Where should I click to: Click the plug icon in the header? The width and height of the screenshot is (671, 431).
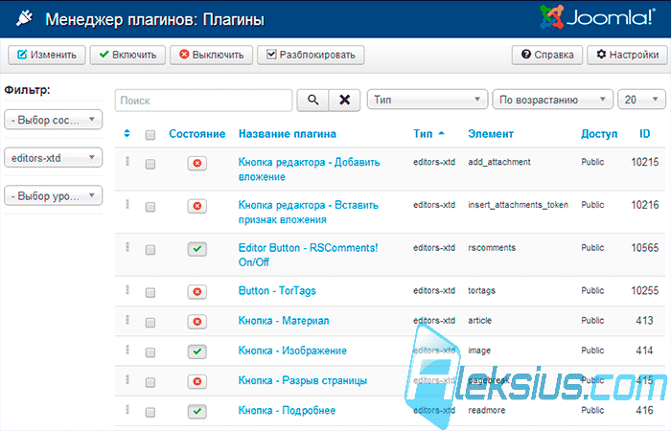[x=24, y=18]
